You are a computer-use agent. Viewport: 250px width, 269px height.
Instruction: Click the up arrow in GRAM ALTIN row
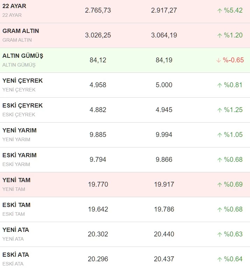[x=220, y=35]
